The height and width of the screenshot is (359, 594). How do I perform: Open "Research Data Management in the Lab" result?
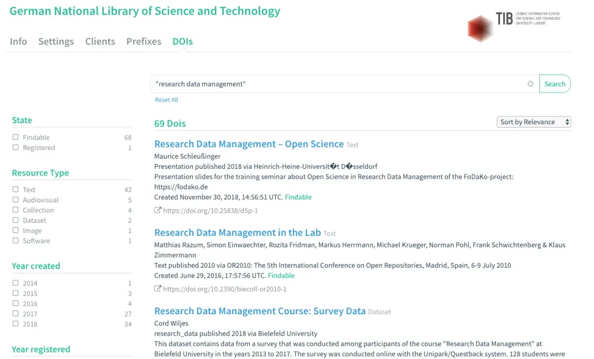coord(238,233)
